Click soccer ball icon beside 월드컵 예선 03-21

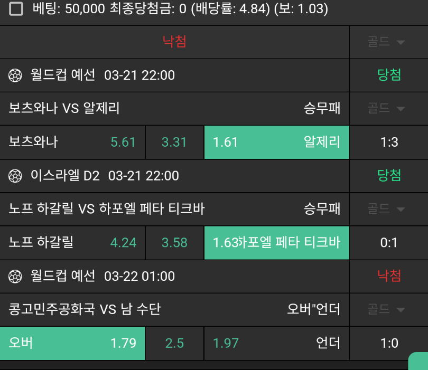(15, 75)
